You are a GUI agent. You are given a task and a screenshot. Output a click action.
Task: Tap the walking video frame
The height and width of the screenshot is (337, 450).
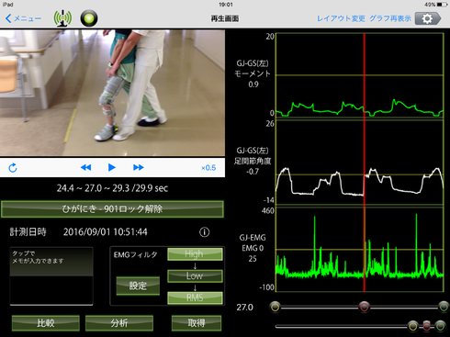(112, 93)
